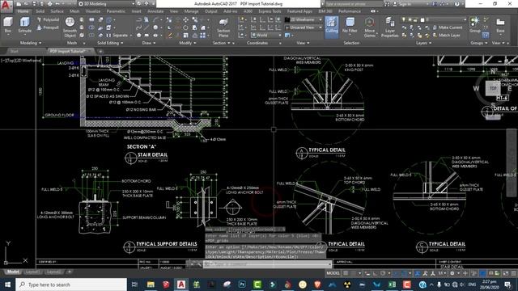Open the World UCS dropdown
This screenshot has width=518, height=291.
[266, 35]
